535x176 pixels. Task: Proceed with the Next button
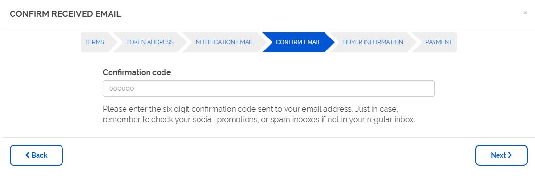(x=501, y=155)
